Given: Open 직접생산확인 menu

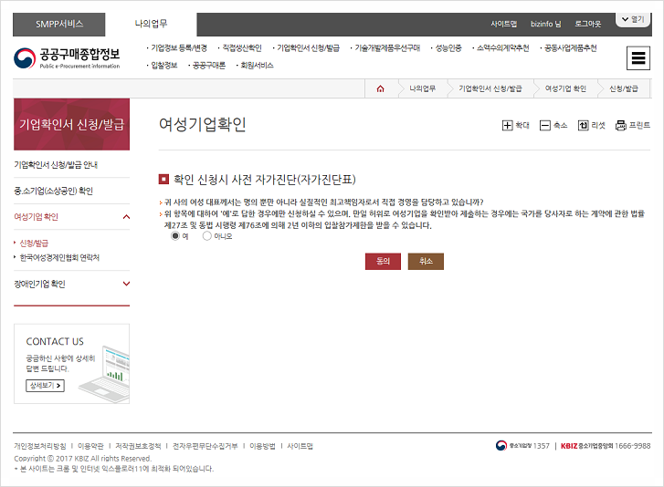Looking at the screenshot, I should [x=242, y=48].
